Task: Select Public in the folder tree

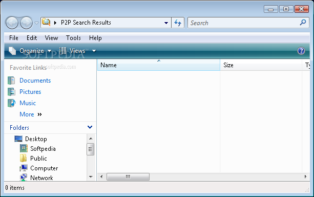Action: tap(38, 159)
